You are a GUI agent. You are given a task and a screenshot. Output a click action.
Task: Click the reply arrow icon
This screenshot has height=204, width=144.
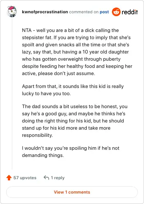tap(46, 177)
